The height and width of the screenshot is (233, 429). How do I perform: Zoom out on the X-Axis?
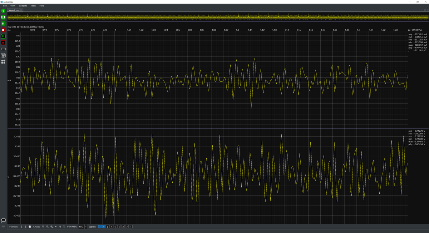tap(47, 227)
